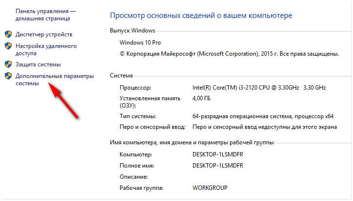Viewport: 353px width, 201px height.
Task: Open 'Защита системы' link
Action: point(38,64)
